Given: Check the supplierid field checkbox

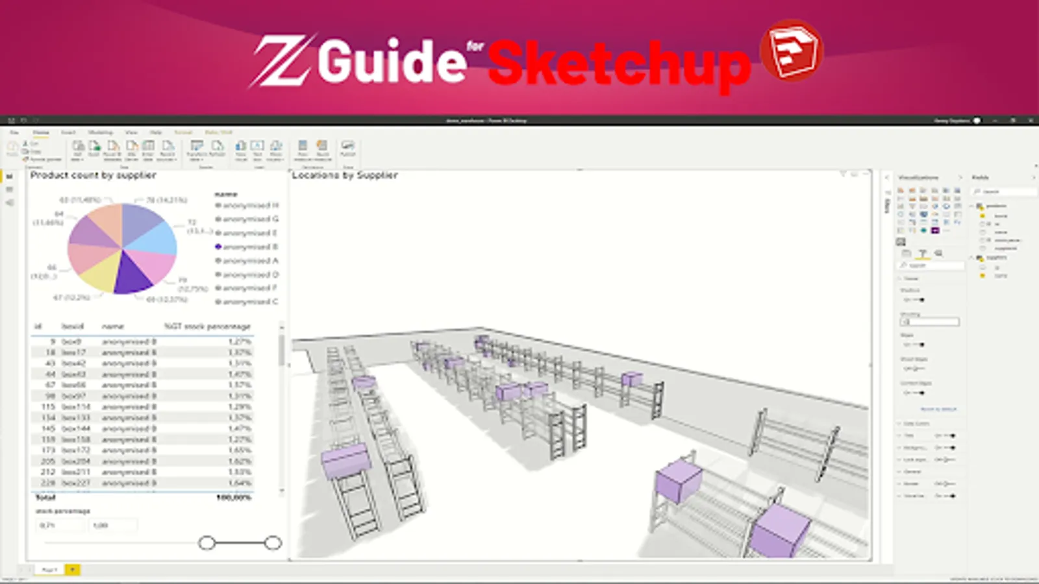Looking at the screenshot, I should 983,248.
